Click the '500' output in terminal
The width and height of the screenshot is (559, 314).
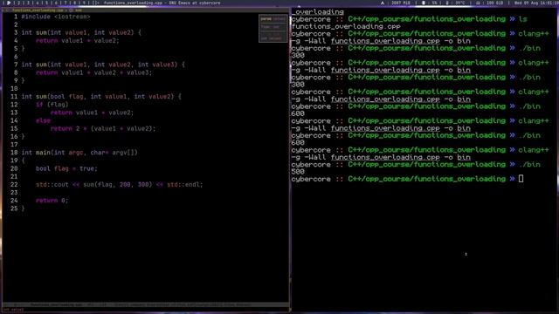[x=298, y=172]
